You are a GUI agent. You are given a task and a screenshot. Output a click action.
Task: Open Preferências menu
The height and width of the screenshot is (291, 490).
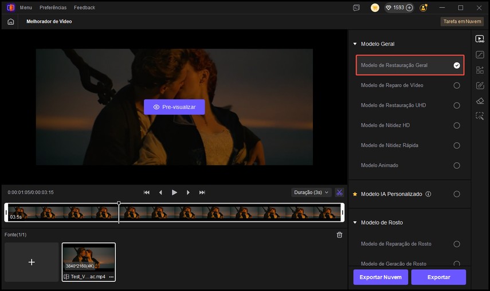coord(53,7)
